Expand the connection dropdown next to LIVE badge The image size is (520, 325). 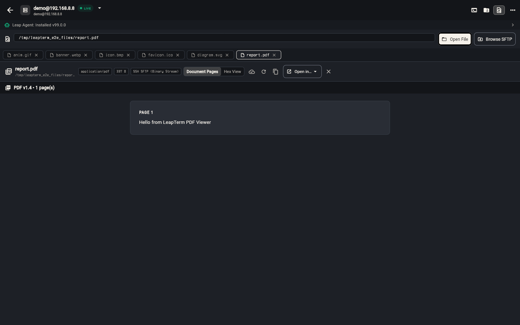99,8
